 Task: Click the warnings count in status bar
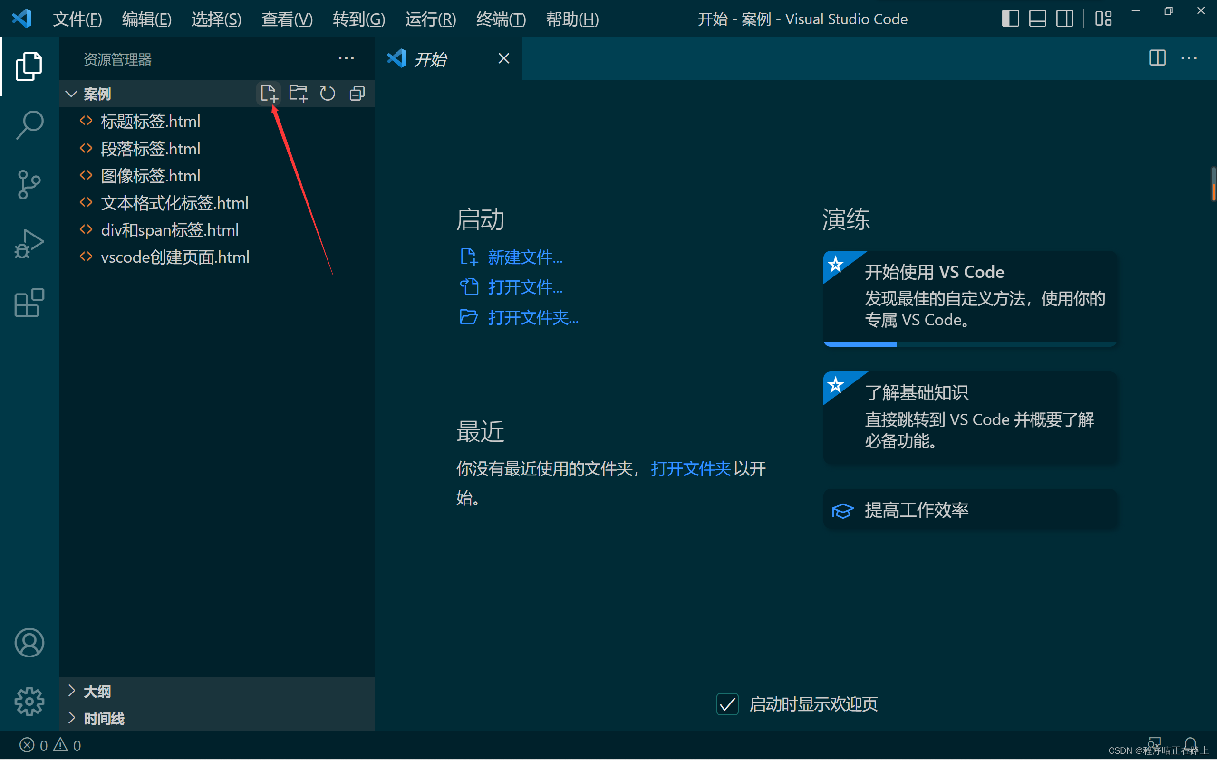click(x=68, y=745)
